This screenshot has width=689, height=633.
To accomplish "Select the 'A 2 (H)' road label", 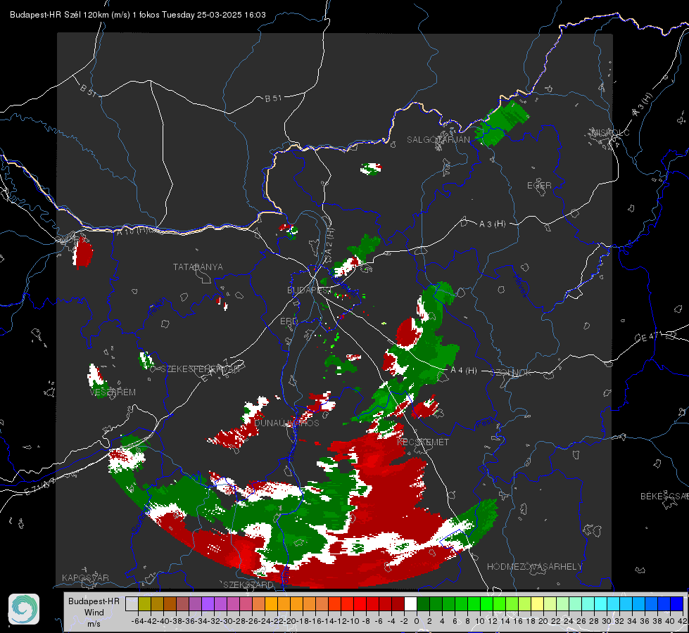I will (x=329, y=242).
